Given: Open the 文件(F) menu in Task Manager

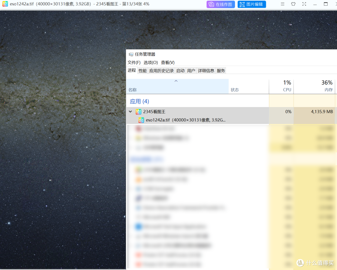Looking at the screenshot, I should pyautogui.click(x=134, y=62).
